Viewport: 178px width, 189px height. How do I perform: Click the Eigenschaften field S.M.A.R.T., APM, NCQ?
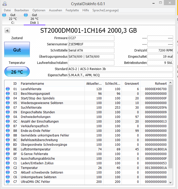121,75
